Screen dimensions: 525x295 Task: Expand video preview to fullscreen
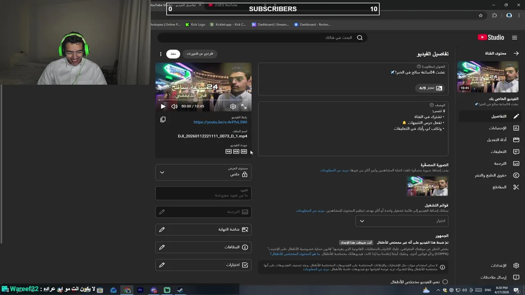pos(244,107)
